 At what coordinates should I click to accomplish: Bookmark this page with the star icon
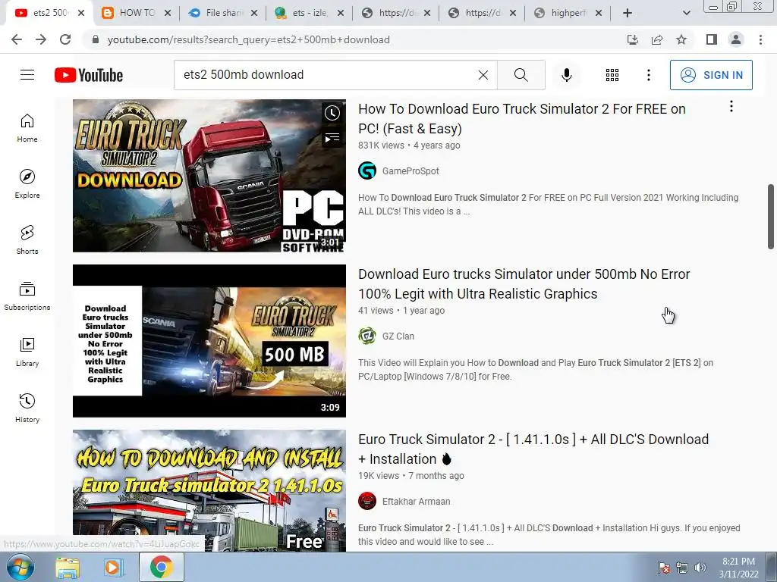pyautogui.click(x=681, y=39)
